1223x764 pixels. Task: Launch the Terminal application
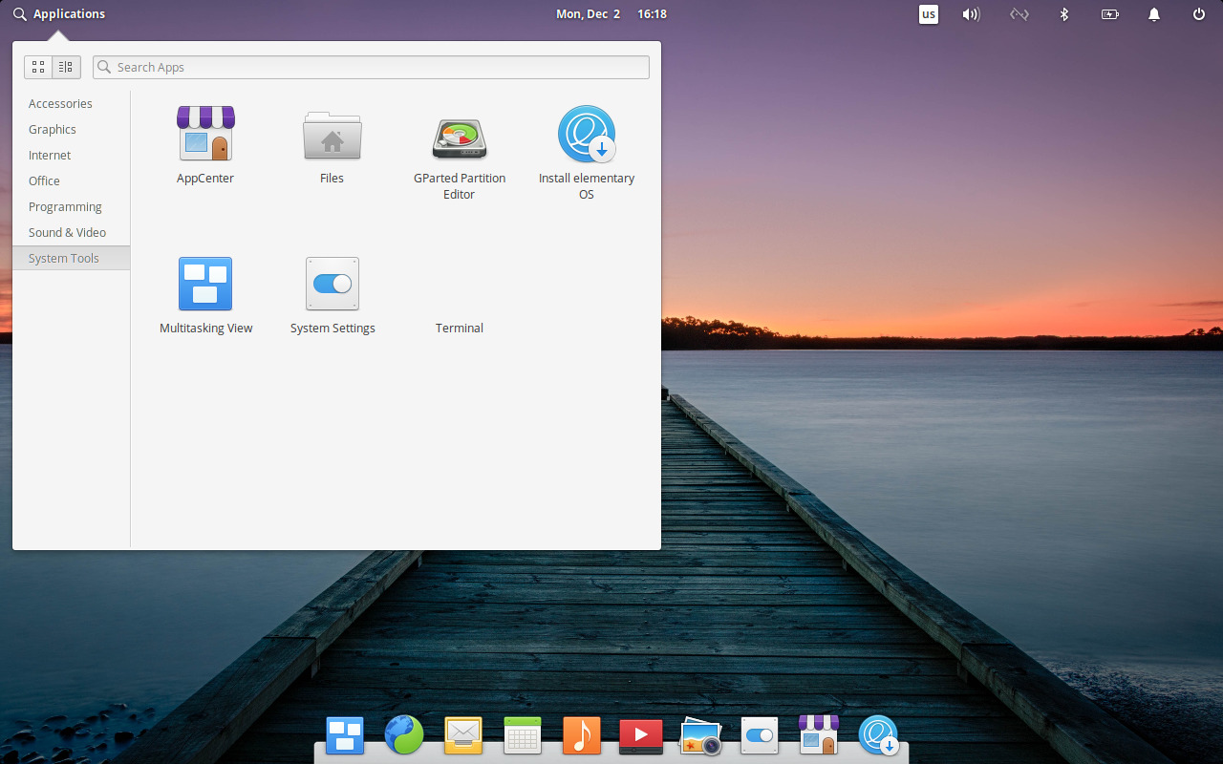coord(460,284)
